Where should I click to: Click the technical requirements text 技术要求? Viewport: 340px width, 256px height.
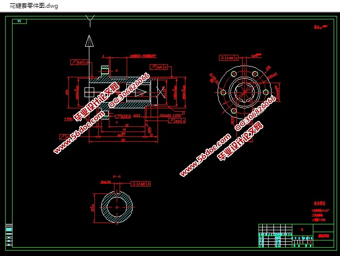318,203
